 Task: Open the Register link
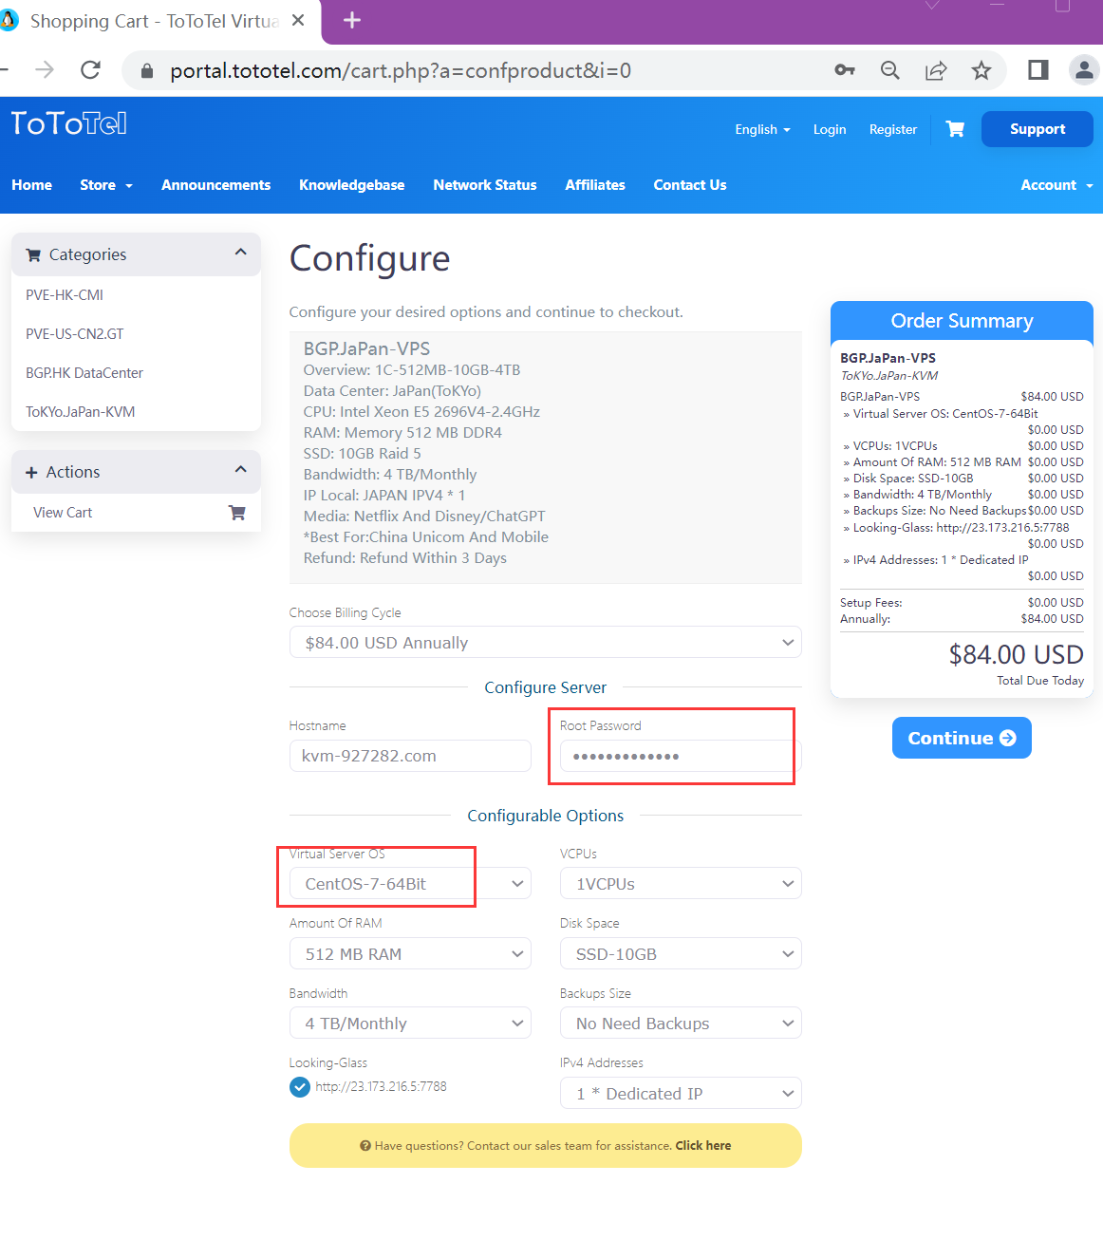(893, 129)
